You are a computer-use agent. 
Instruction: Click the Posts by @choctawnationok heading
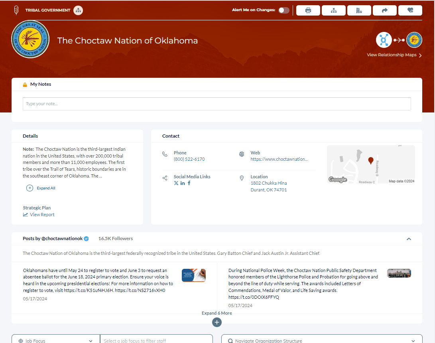point(53,239)
